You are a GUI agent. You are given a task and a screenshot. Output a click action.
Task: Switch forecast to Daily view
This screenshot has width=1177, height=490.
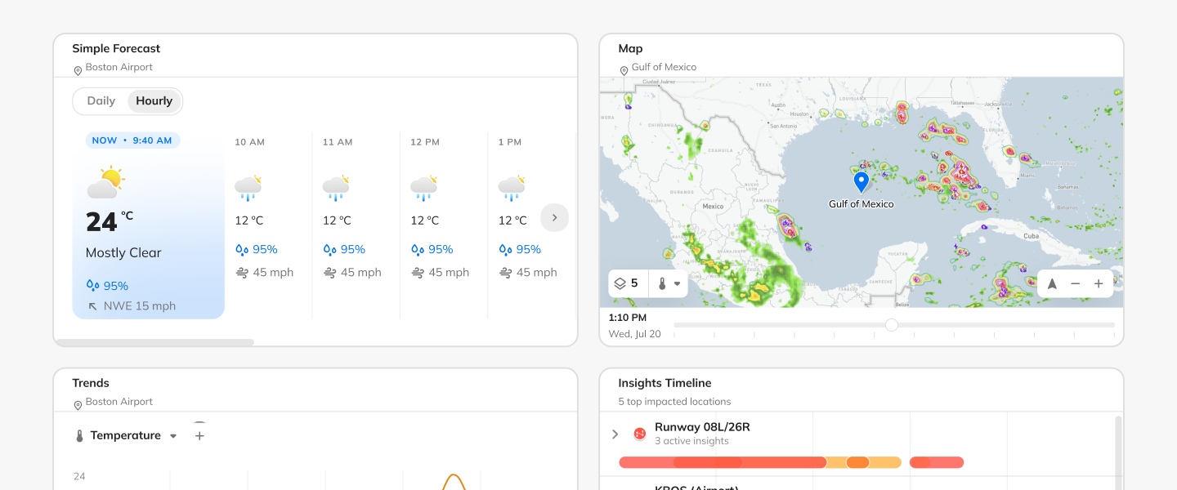[x=101, y=100]
